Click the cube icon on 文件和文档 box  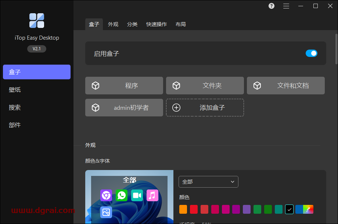coord(257,86)
